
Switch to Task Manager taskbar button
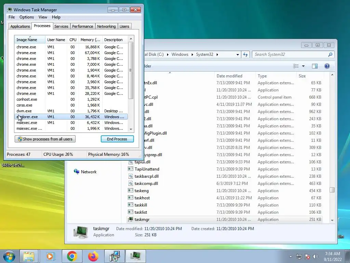pos(136,256)
